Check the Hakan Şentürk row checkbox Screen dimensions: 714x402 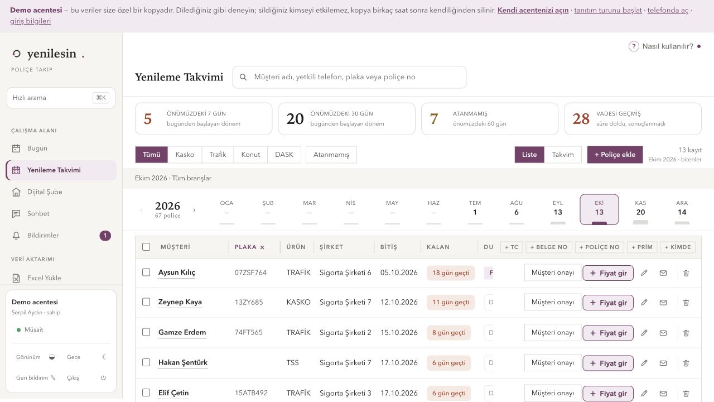pos(146,362)
